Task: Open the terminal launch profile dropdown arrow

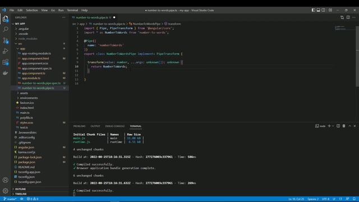Action: click(333, 126)
